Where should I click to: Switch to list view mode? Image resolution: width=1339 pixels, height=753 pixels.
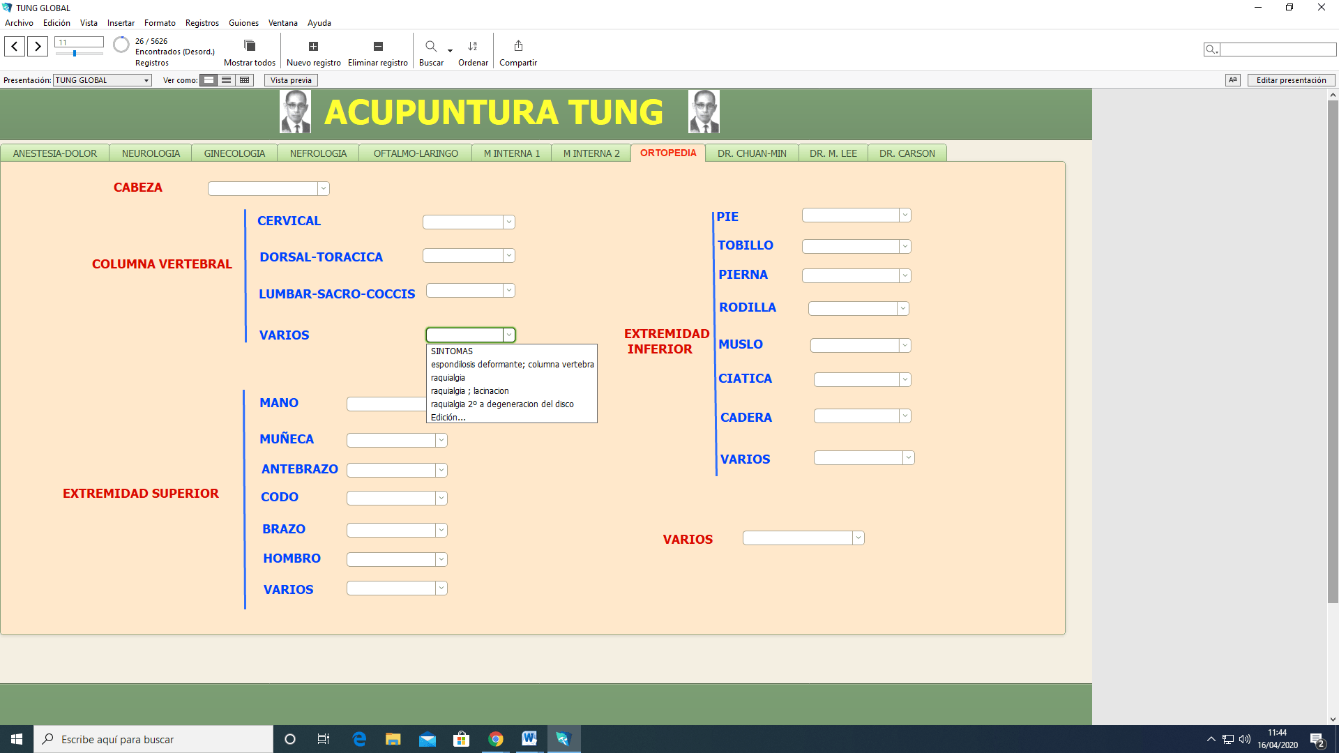tap(226, 80)
